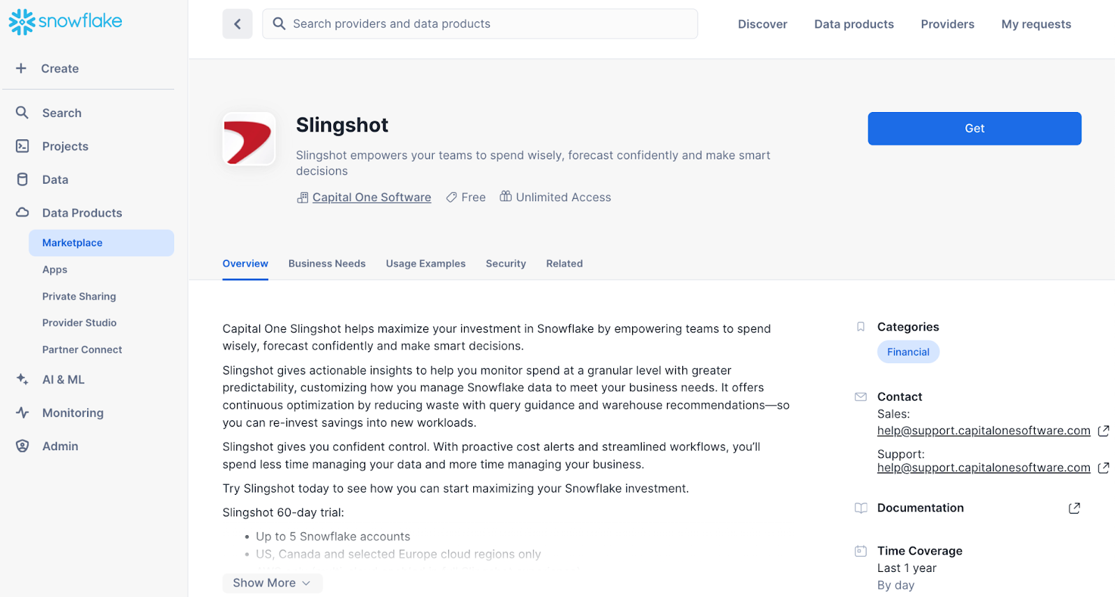
Task: Click the Sales help email link
Action: coord(983,430)
